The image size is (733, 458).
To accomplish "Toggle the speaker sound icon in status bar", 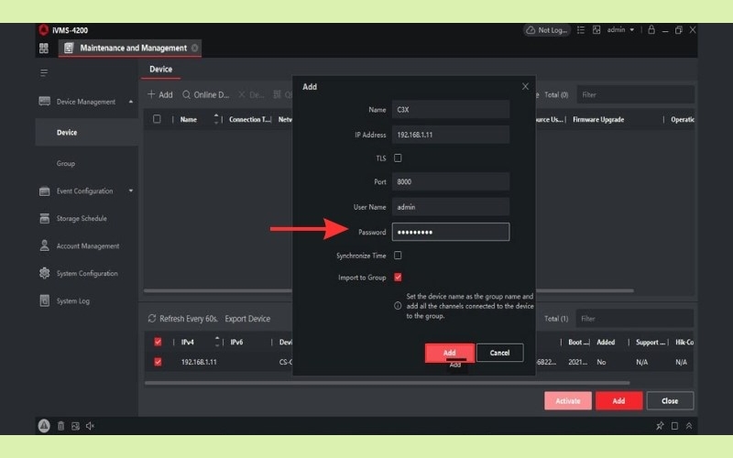I will [90, 426].
